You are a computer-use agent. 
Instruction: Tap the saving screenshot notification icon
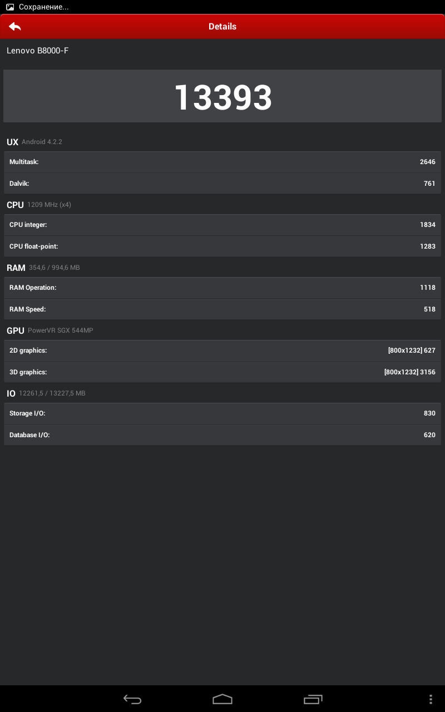tap(10, 7)
